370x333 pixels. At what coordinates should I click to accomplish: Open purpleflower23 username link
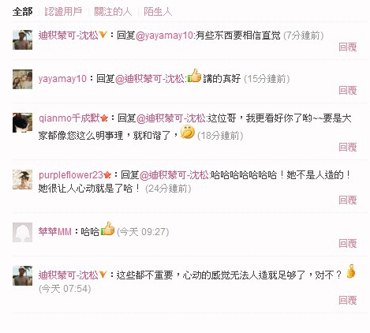[x=71, y=175]
